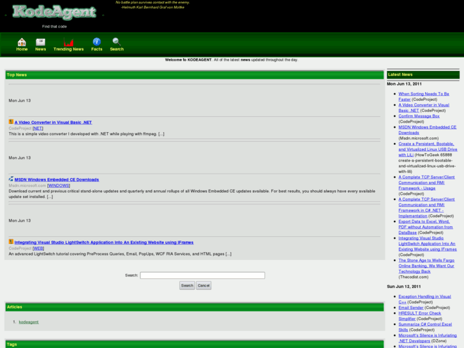The image size is (464, 348).
Task: Open sidebar 'MSDN Windows Embedded CE Downloads' link
Action: pos(428,130)
